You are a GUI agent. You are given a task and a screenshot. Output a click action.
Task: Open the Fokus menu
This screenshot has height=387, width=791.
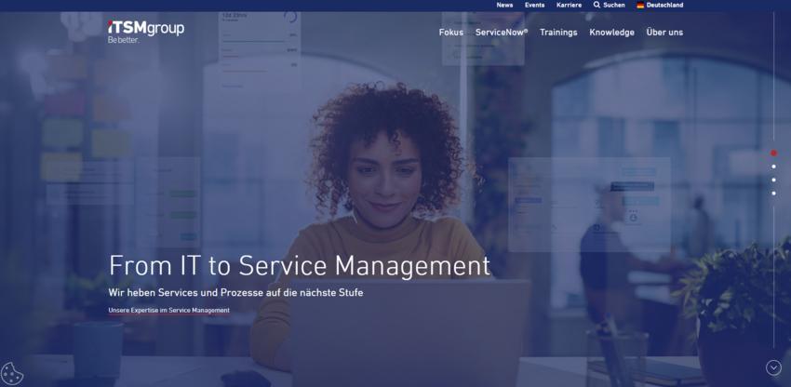point(451,33)
